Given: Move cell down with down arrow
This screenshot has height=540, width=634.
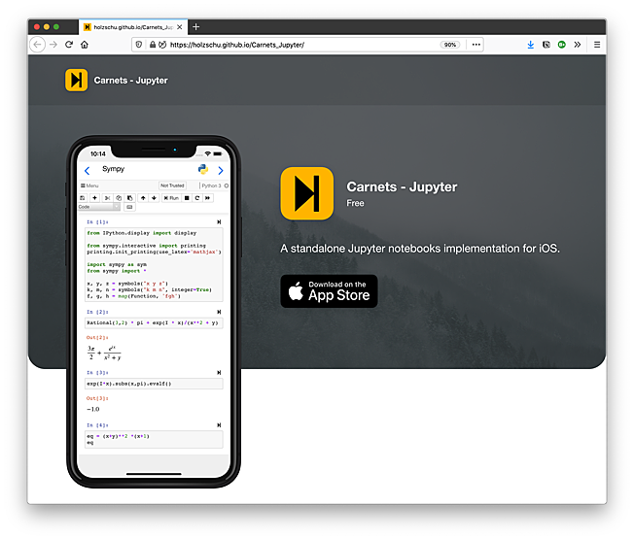Looking at the screenshot, I should [154, 198].
